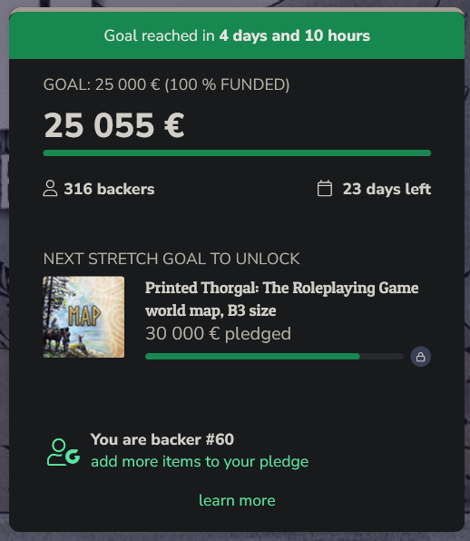This screenshot has width=470, height=541.
Task: Click the stretch goal lock icon
Action: point(420,357)
